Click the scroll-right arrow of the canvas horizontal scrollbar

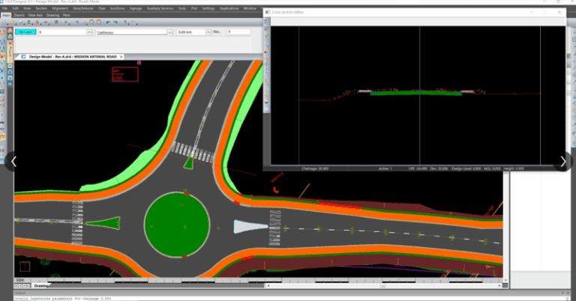tap(499, 285)
